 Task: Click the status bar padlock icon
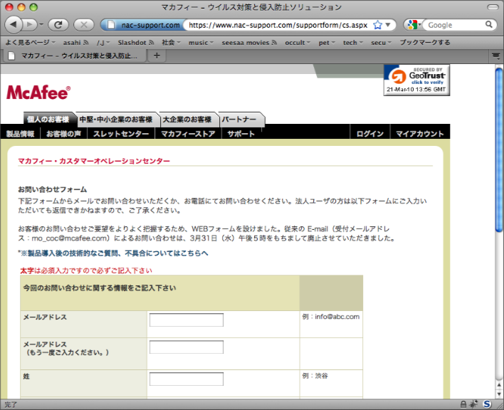pyautogui.click(x=463, y=404)
